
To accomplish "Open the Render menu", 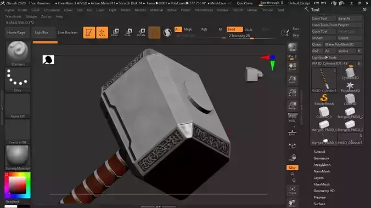I will (x=223, y=10).
